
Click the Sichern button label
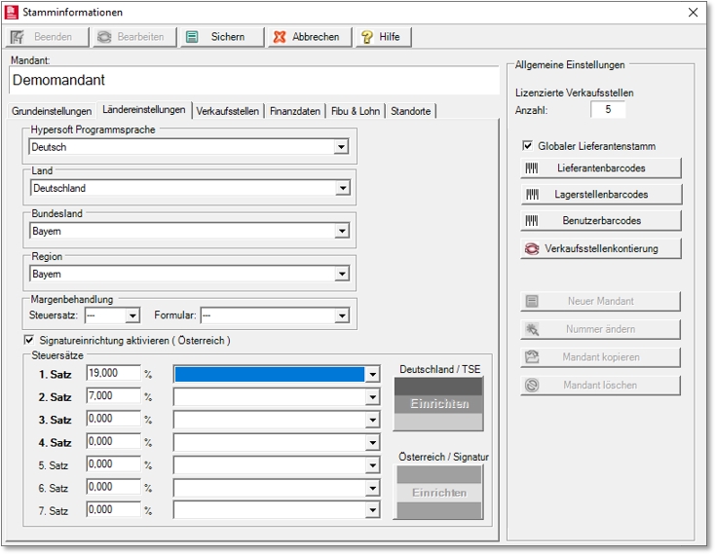[227, 37]
